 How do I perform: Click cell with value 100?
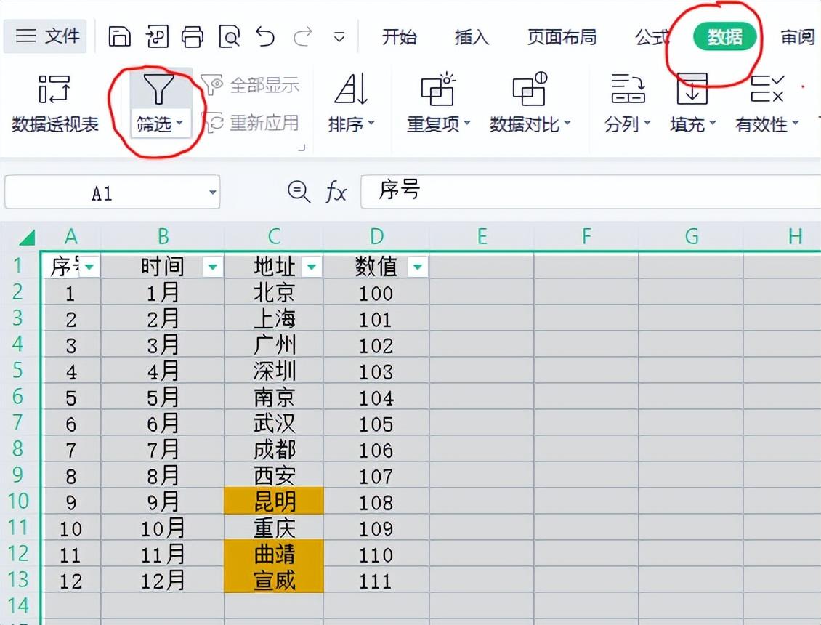click(376, 292)
